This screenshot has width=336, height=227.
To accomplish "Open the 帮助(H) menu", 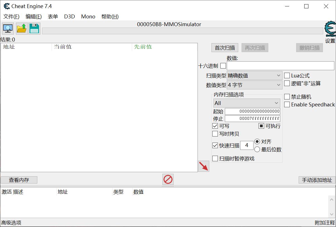I will coord(110,16).
